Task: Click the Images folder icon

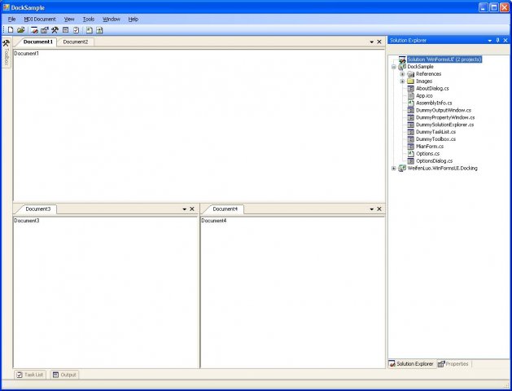Action: point(411,81)
